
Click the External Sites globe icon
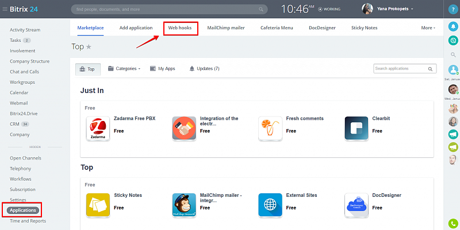pos(270,205)
